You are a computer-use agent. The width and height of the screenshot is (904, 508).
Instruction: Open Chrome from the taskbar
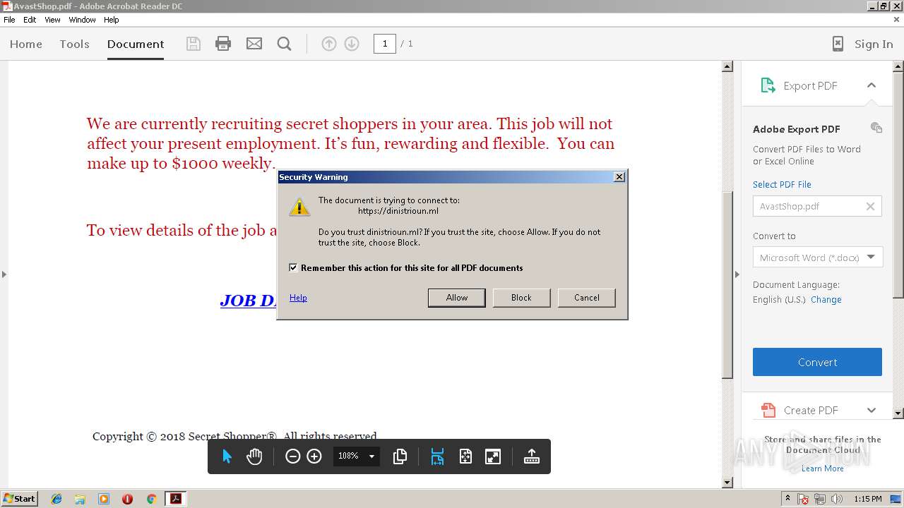151,499
